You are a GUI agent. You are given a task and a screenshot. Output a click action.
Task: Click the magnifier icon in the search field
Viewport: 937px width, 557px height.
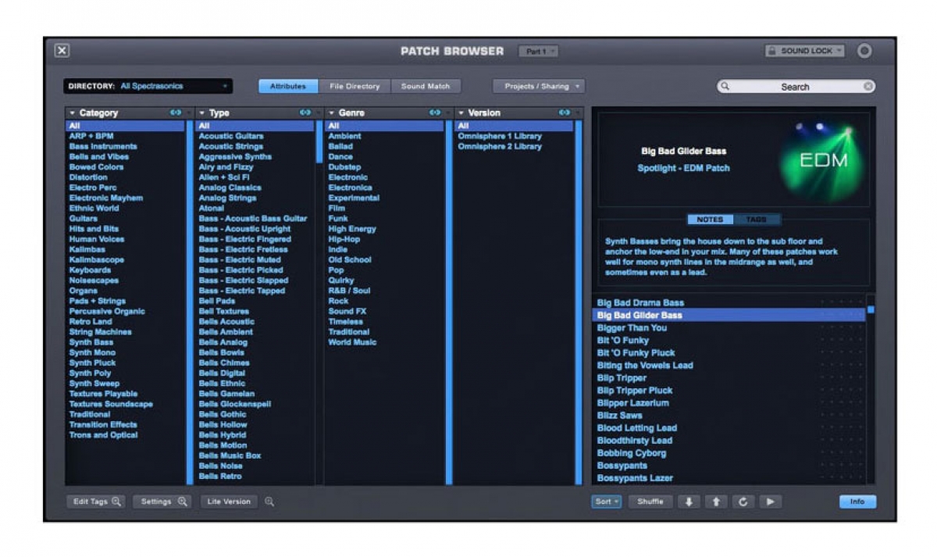(725, 87)
